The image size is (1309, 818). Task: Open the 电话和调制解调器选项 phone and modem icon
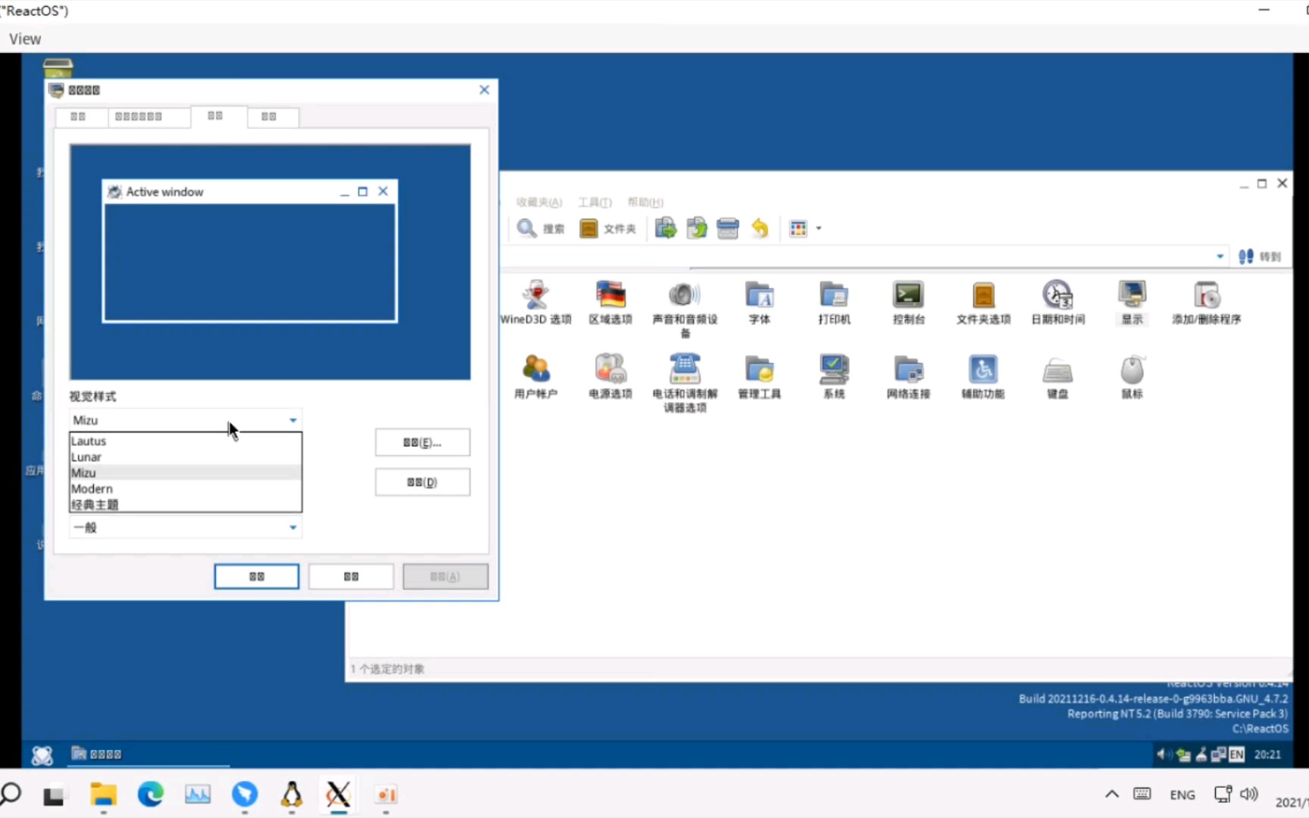(x=685, y=383)
